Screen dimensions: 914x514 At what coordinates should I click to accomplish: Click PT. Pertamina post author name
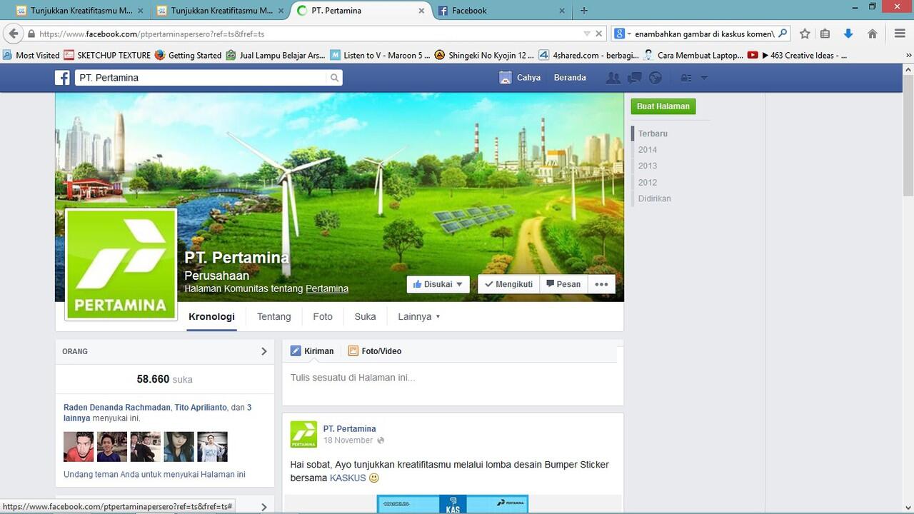pos(349,429)
